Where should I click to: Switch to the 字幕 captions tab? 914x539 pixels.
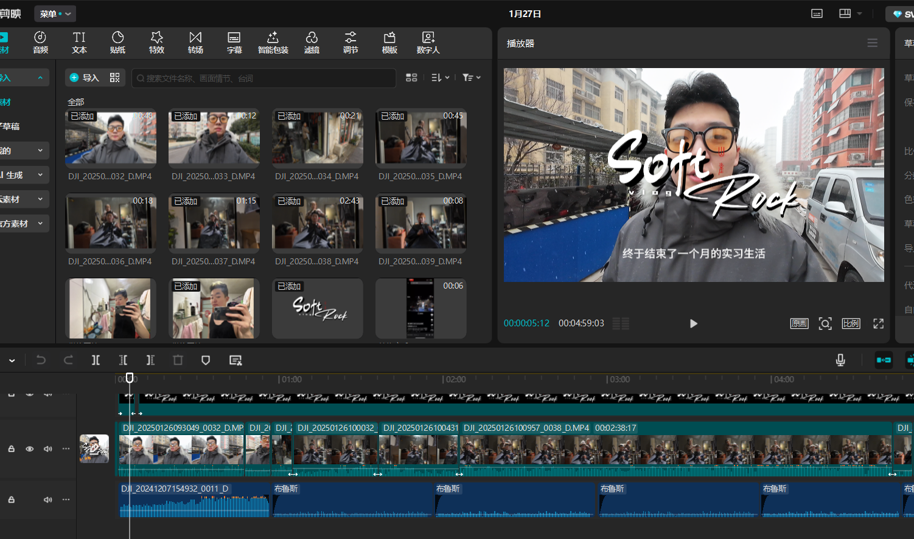234,43
